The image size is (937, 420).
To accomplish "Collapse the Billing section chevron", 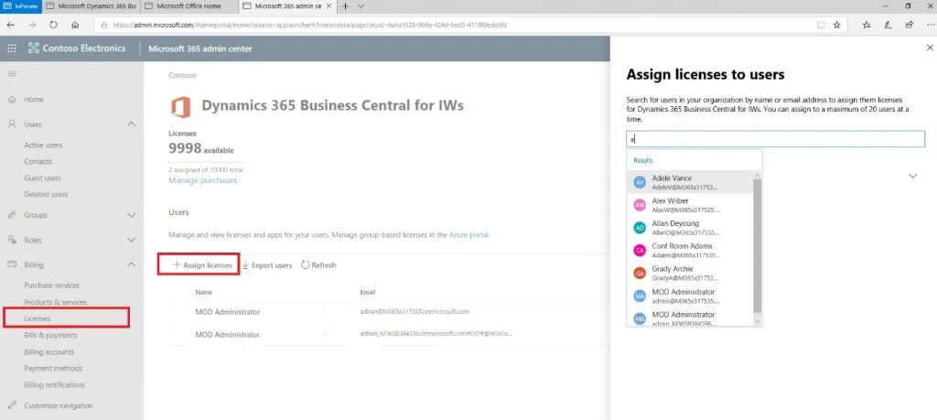I will [132, 264].
